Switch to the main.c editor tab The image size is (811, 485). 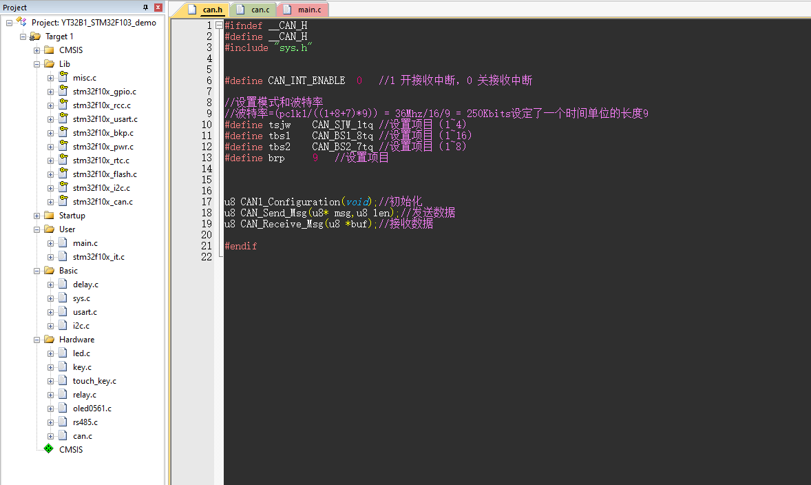(x=303, y=10)
